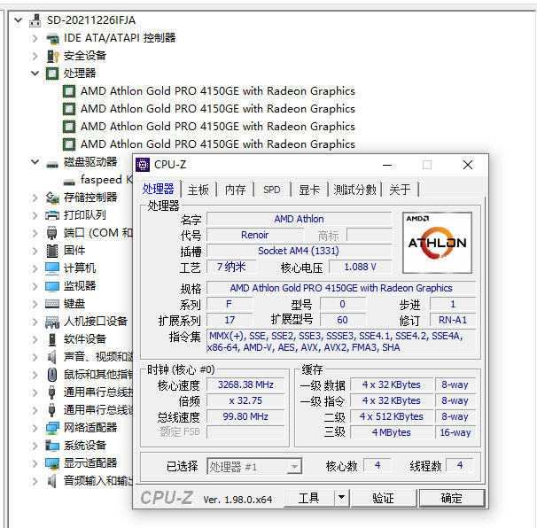Click the AMD Athlon logo in CPU-Z
This screenshot has width=537, height=528.
coord(438,243)
